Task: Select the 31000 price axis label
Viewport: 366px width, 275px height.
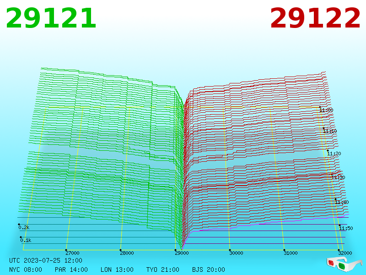Action: pyautogui.click(x=291, y=253)
